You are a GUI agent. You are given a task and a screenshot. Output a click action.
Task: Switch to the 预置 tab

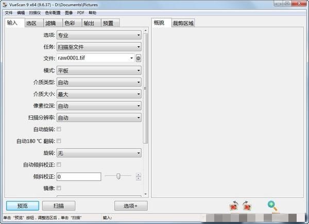pyautogui.click(x=110, y=23)
